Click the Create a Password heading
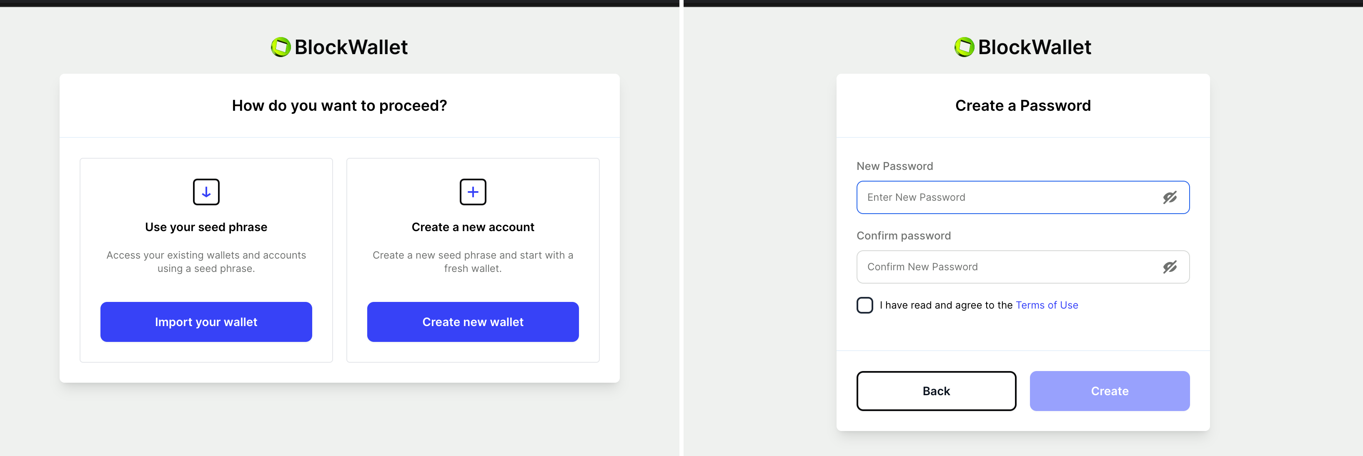This screenshot has height=456, width=1363. click(x=1022, y=106)
